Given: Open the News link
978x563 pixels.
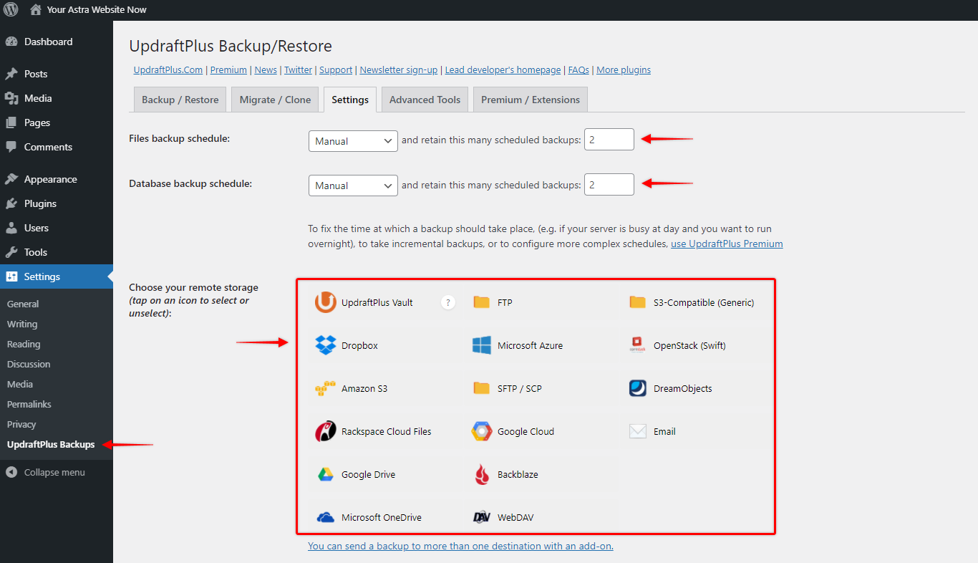Looking at the screenshot, I should pos(266,70).
